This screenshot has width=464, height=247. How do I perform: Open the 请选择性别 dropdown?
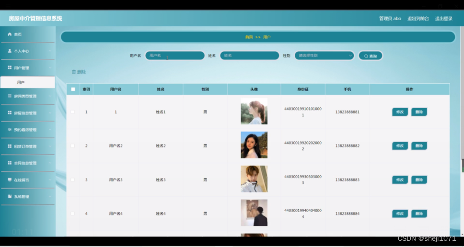[325, 56]
